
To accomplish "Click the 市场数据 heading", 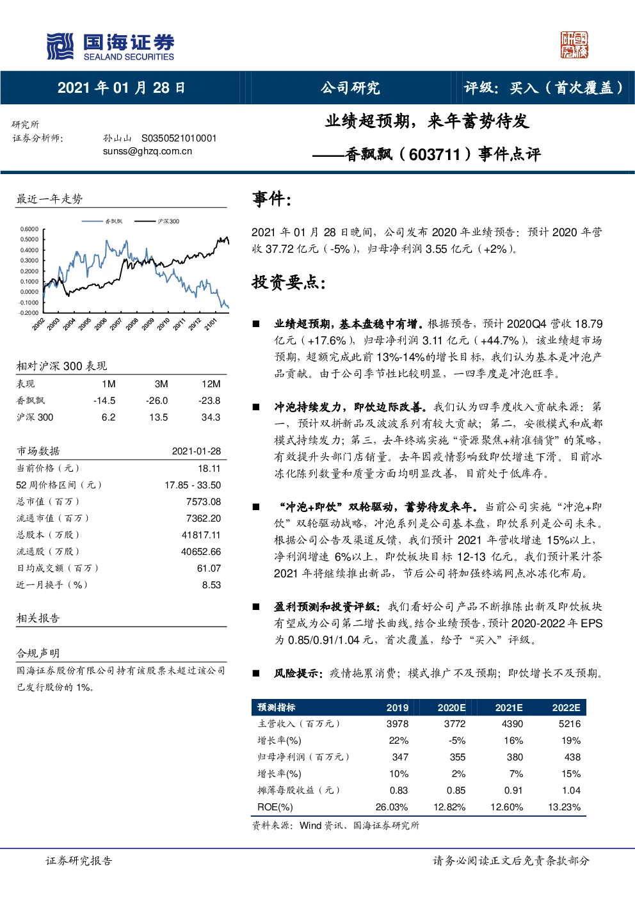I will coord(38,451).
